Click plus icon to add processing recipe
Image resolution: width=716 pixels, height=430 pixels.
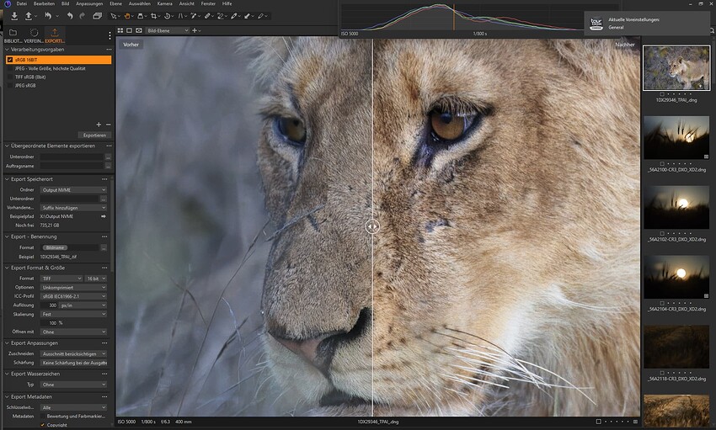(99, 125)
